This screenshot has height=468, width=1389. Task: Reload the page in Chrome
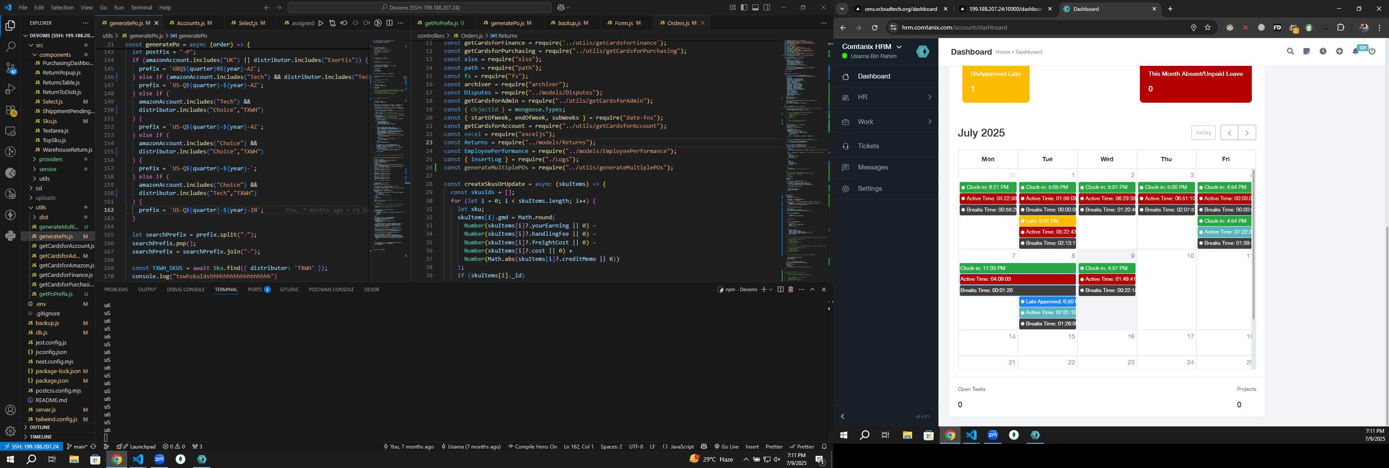875,27
